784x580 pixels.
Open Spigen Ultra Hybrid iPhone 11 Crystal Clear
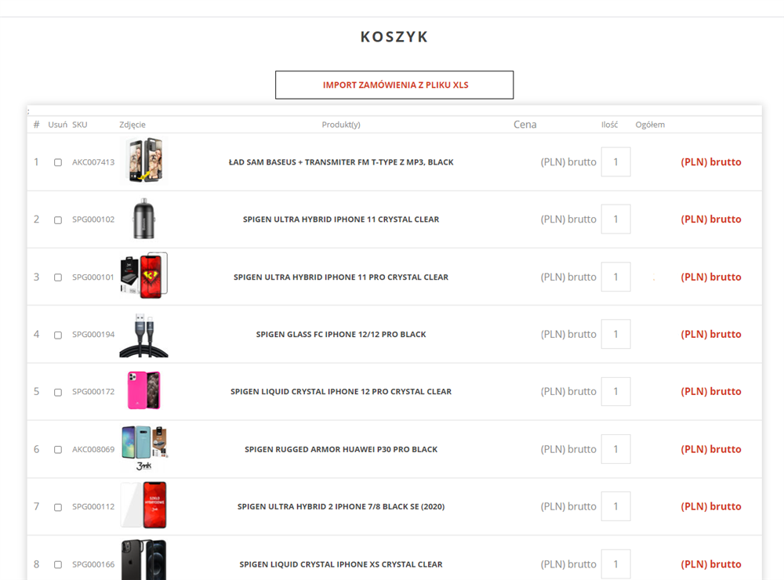(x=341, y=219)
